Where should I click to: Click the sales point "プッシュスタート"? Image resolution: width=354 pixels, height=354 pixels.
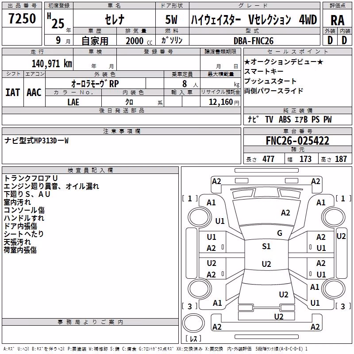(x=270, y=81)
